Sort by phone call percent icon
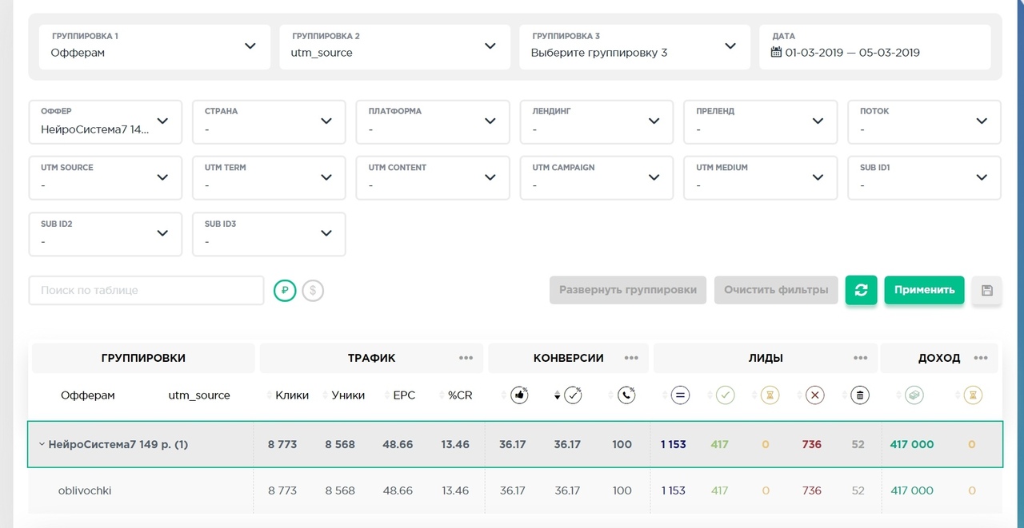 point(626,395)
